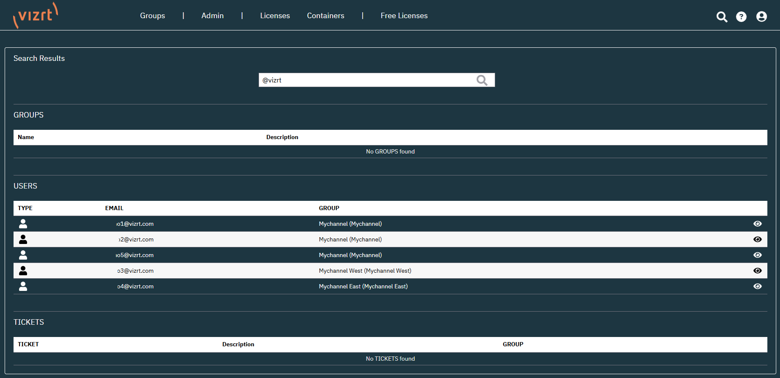Select the o1@vizrt.com email

[135, 224]
